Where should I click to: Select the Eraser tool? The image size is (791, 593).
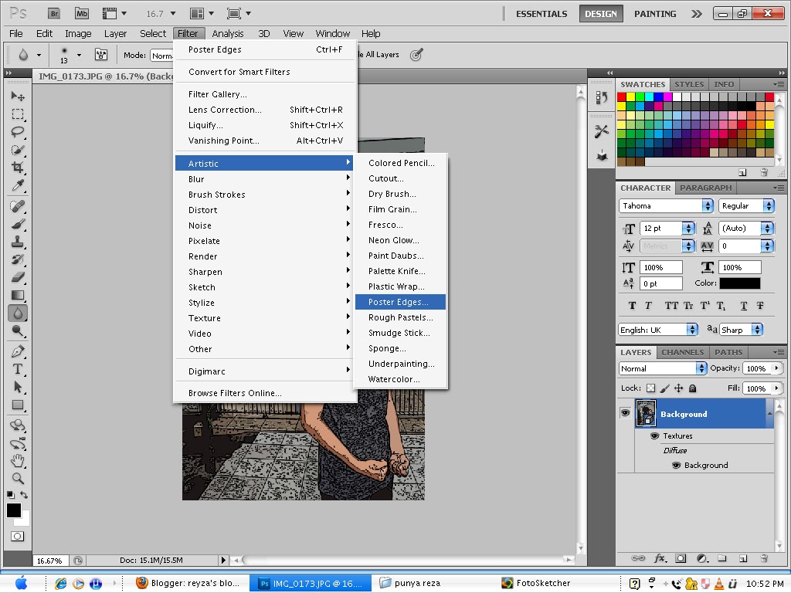(x=18, y=277)
